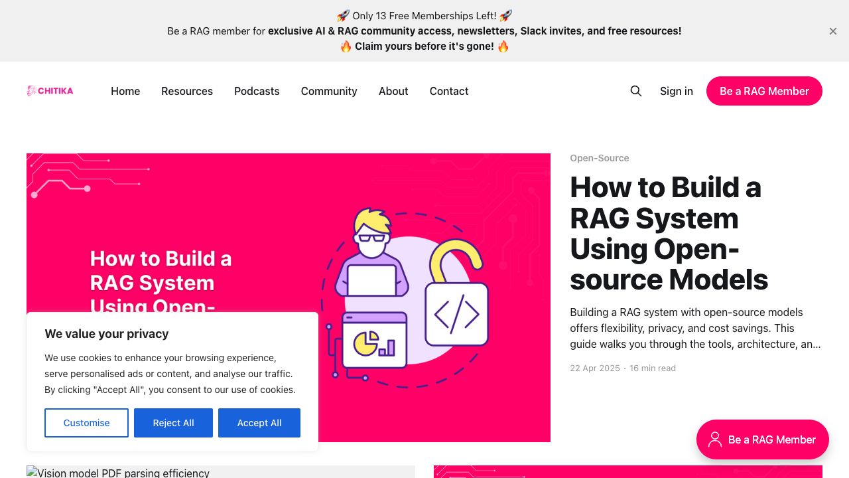Reject all cookies
Image resolution: width=849 pixels, height=478 pixels.
click(x=173, y=423)
